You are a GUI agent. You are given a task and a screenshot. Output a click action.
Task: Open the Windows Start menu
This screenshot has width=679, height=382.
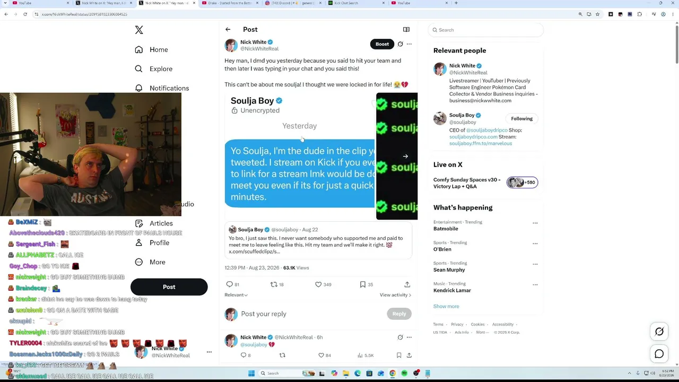[x=251, y=374]
